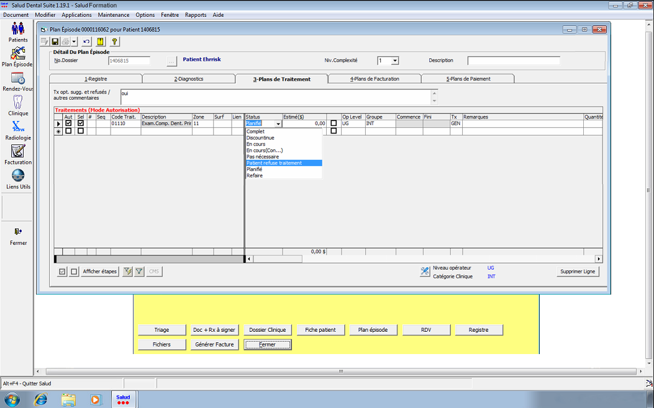This screenshot has width=654, height=408.
Task: Open Windows Media Player from taskbar
Action: (96, 400)
